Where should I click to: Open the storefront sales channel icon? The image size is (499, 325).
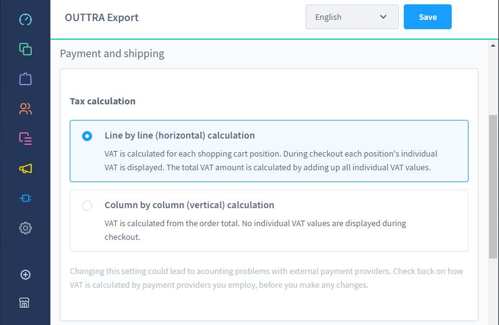[24, 303]
